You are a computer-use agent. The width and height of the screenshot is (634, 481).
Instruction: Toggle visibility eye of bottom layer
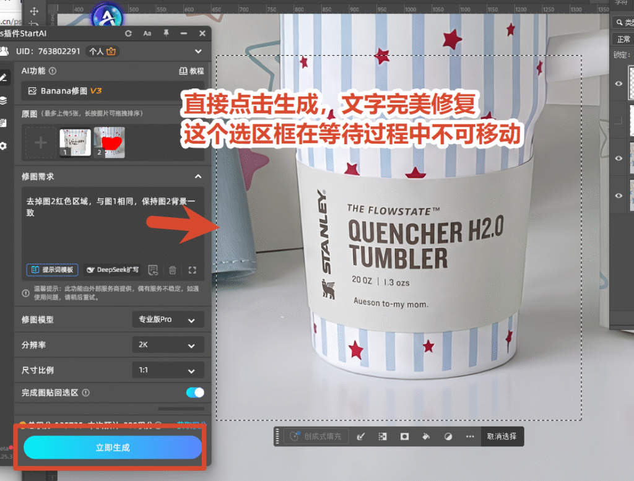tap(619, 195)
